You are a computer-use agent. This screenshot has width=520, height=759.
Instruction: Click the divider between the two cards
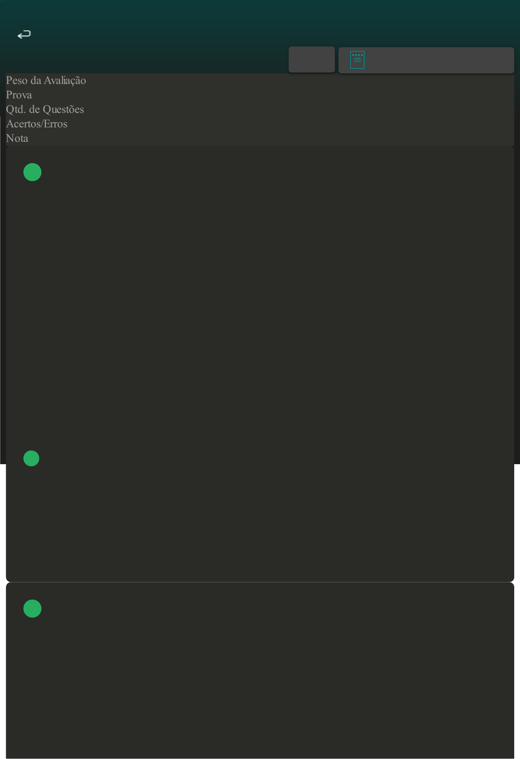[x=260, y=582]
